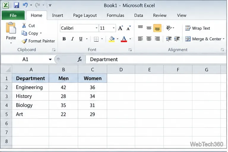Click the Insert Function fx icon
Viewport: 228px width, 152px height.
pos(80,59)
